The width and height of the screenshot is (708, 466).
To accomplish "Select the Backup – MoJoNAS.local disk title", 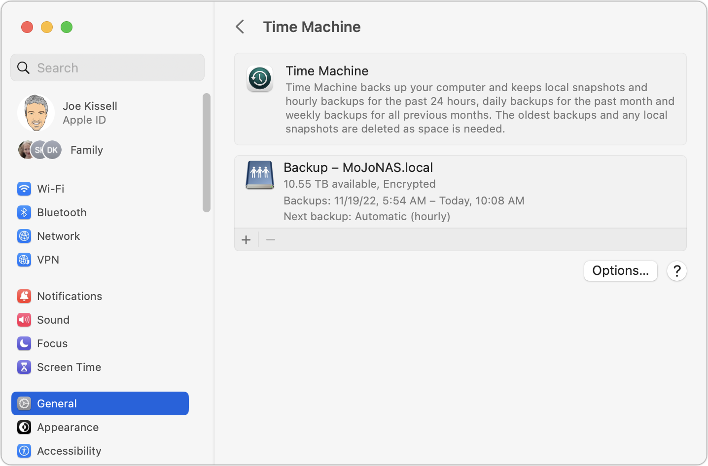I will point(358,167).
